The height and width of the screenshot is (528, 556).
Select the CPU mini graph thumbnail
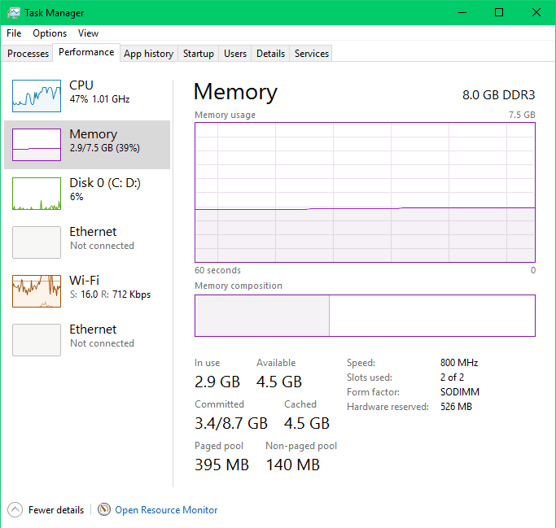[37, 96]
